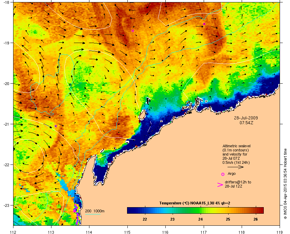Click the time text 07:54Z
The image size is (290, 234).
[x=246, y=123]
